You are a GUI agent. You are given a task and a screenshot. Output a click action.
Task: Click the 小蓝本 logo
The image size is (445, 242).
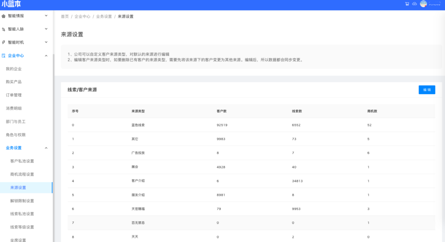coord(11,4)
